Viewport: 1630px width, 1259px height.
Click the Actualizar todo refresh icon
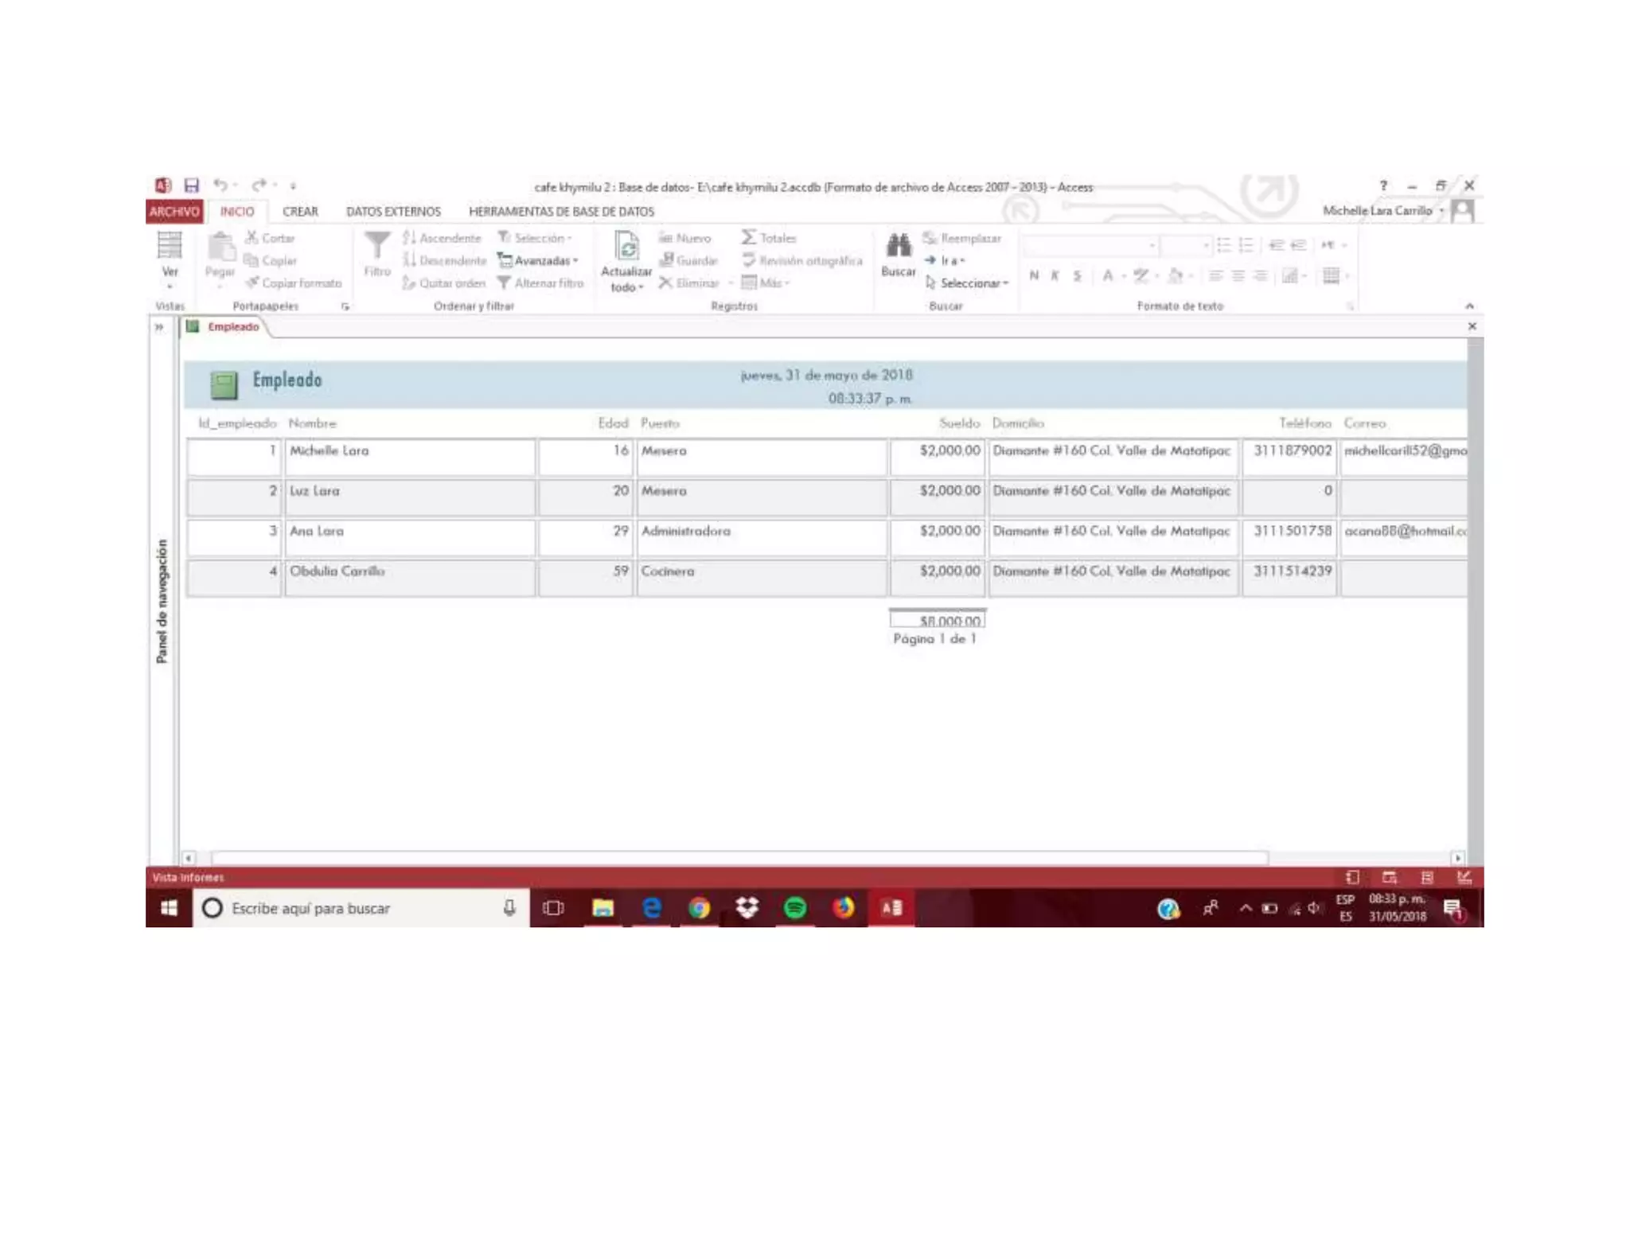tap(626, 246)
